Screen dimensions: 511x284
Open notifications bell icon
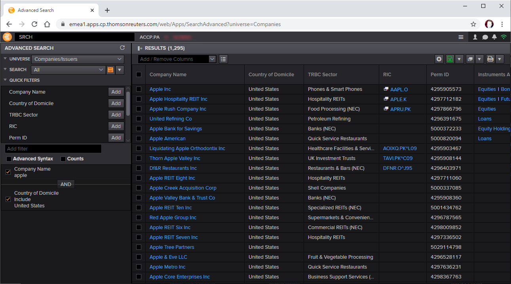tap(494, 37)
